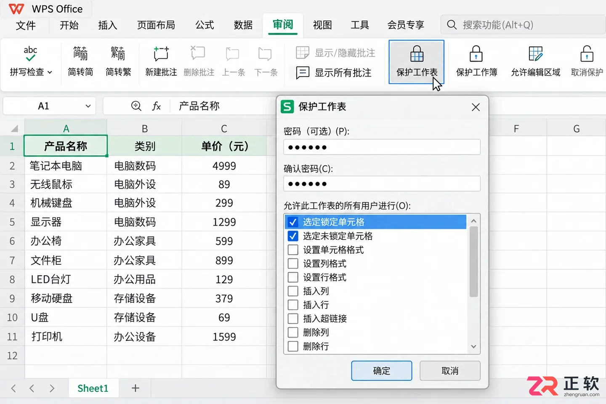The width and height of the screenshot is (606, 404).
Task: Click the select-all corner triangle
Action: [14, 128]
